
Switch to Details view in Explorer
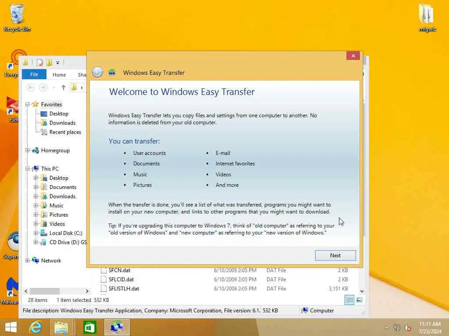349,300
